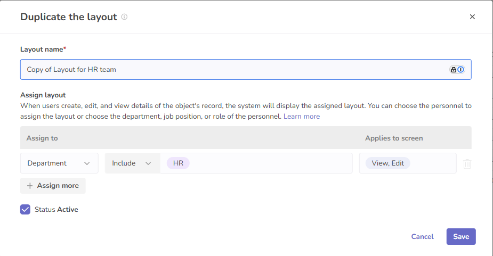
Task: Open the View, Edit screen selector
Action: [408, 163]
